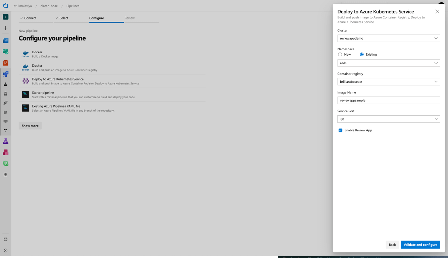This screenshot has width=448, height=258.
Task: Open the Service Port combo box
Action: [389, 119]
